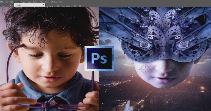Open the Layer menu
This screenshot has width=211, height=111.
[x=23, y=2]
